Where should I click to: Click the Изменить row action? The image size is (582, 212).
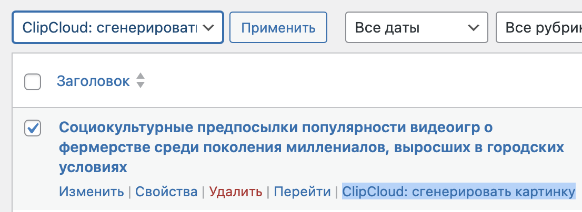coord(92,192)
